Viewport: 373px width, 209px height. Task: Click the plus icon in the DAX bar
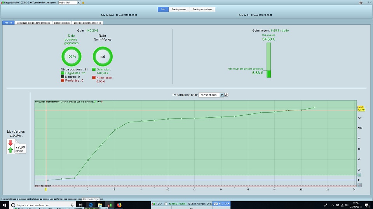[220, 204]
